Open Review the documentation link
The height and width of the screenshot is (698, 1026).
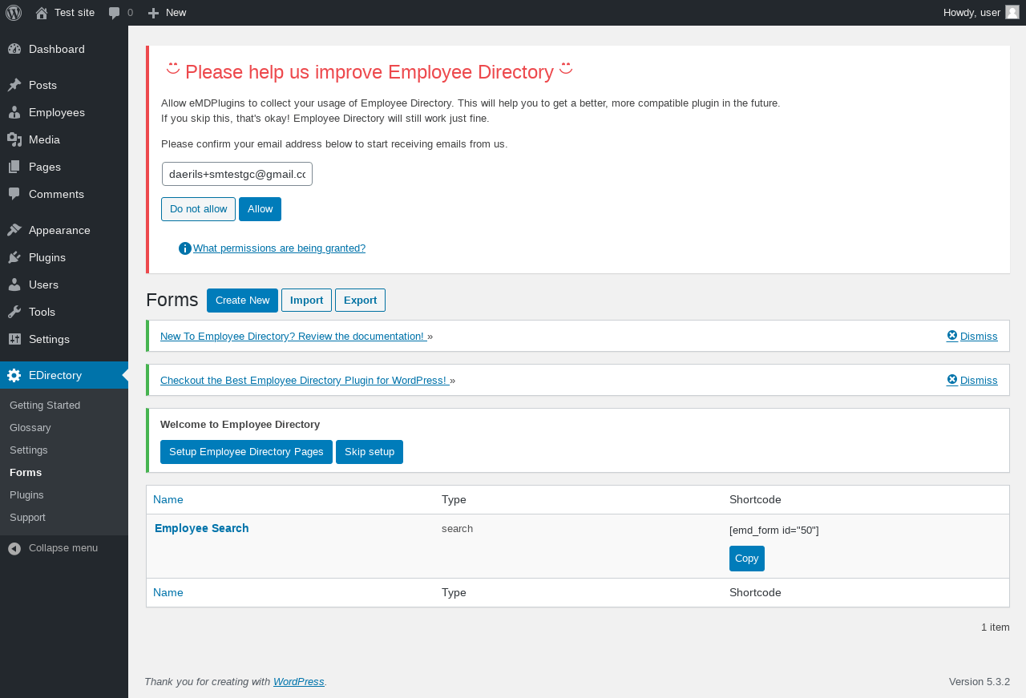tap(293, 337)
